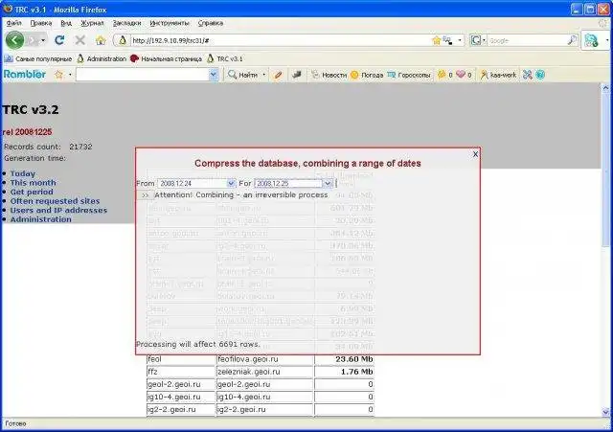Image resolution: width=613 pixels, height=432 pixels.
Task: Click the search magnifier in Google box
Action: [x=572, y=40]
